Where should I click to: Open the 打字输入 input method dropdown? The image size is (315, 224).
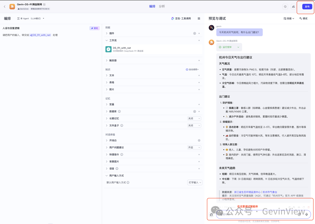tap(195, 182)
